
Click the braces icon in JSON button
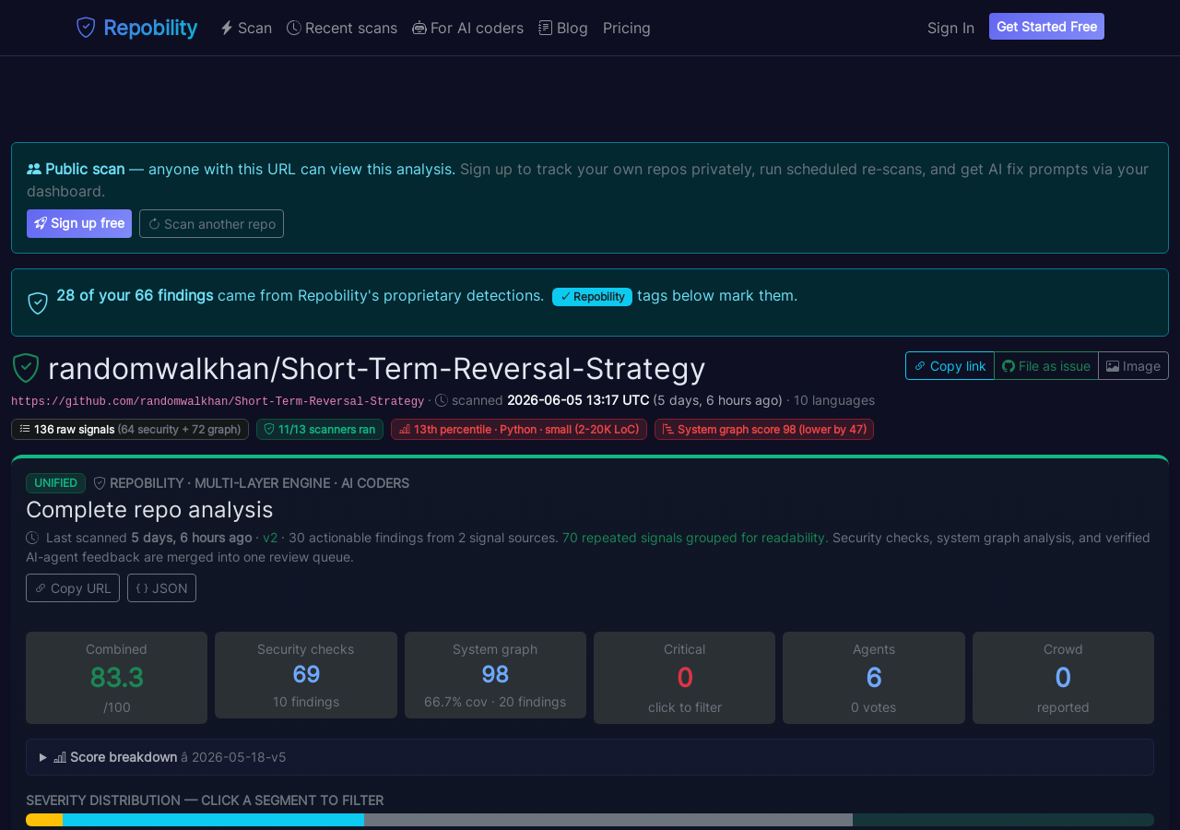pos(142,588)
